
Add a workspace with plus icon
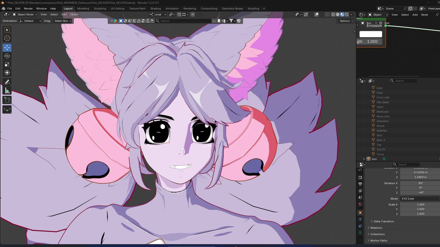(264, 8)
